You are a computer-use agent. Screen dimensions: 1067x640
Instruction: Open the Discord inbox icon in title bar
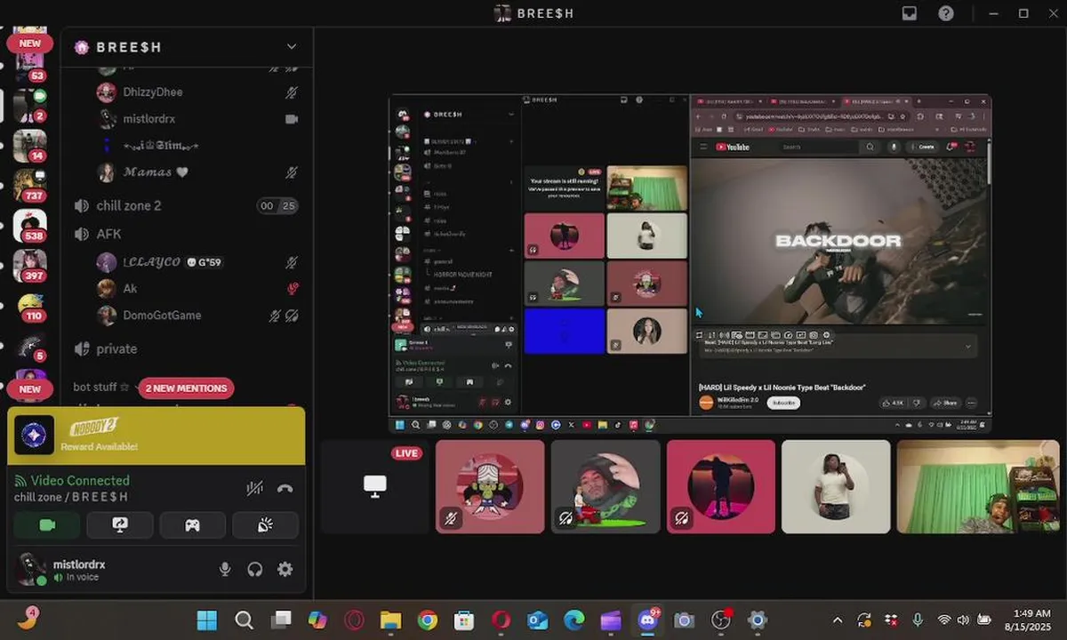910,13
